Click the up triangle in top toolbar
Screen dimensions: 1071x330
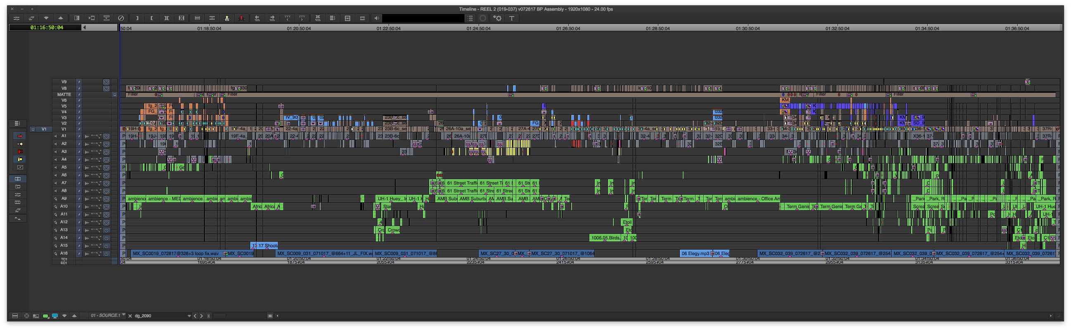click(x=61, y=18)
